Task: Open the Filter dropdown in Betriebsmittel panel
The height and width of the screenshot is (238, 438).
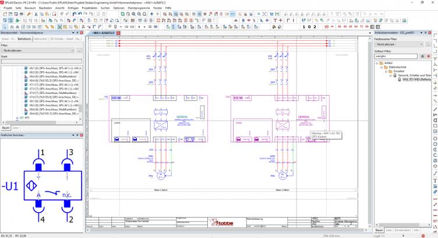Action: click(38, 50)
